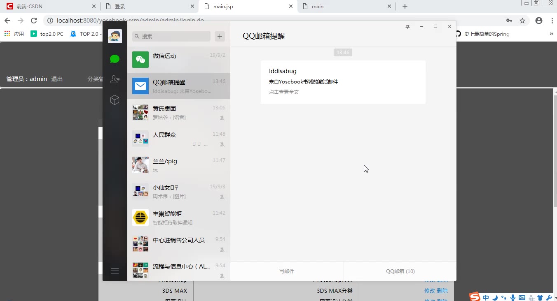This screenshot has height=301, width=557.
Task: Open a new browser tab
Action: [x=405, y=6]
